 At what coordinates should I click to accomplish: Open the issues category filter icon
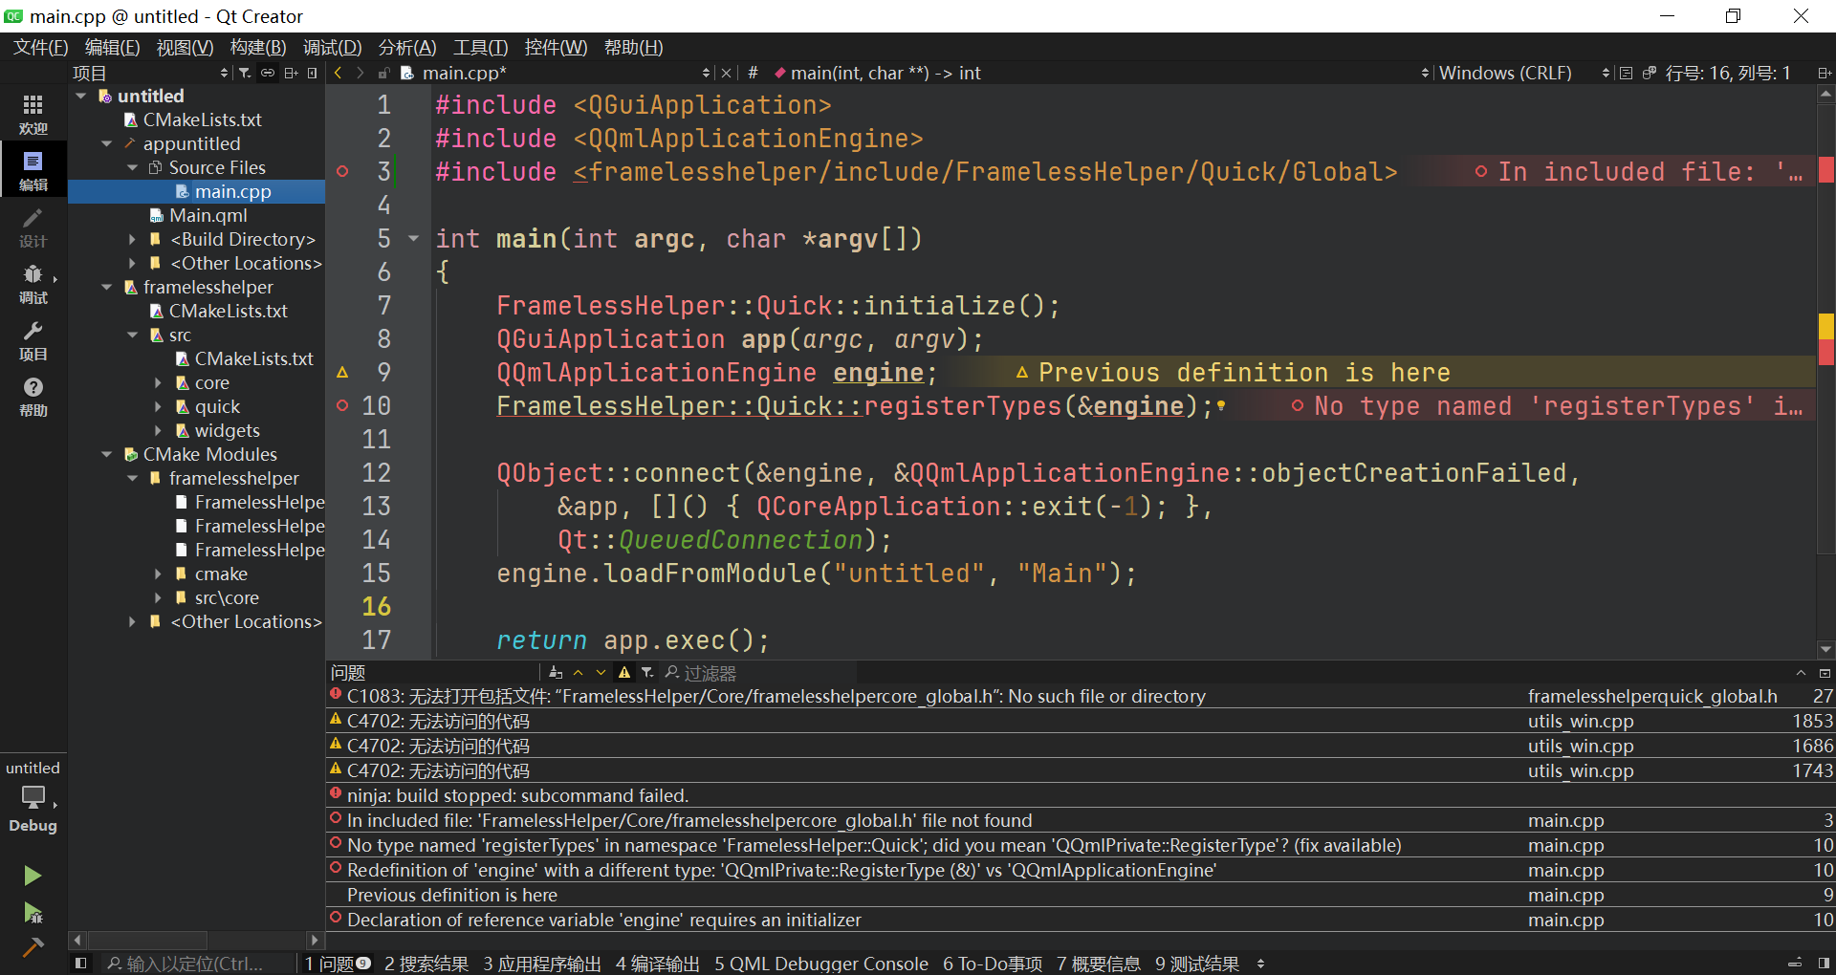[x=647, y=673]
